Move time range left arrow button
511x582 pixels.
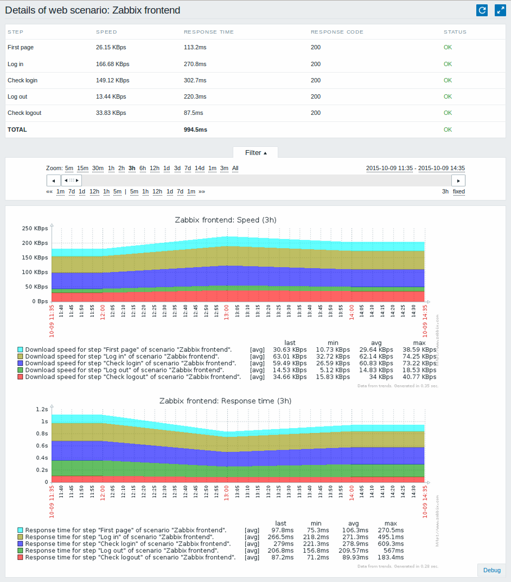coord(54,181)
